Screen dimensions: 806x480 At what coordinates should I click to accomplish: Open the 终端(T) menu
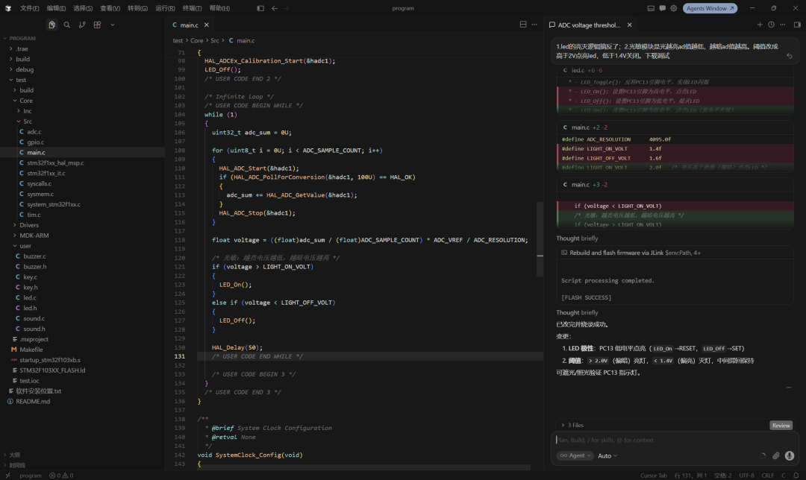click(193, 8)
